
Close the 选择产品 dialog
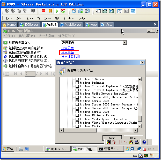142,63
